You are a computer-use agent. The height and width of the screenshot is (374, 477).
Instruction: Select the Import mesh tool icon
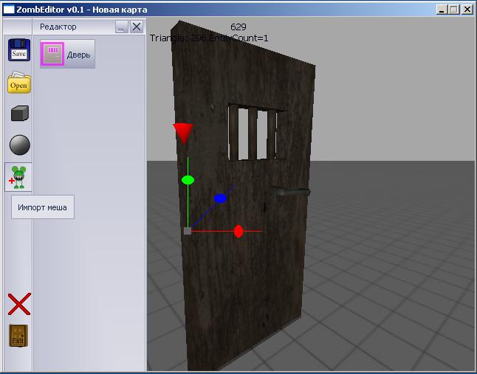point(18,177)
